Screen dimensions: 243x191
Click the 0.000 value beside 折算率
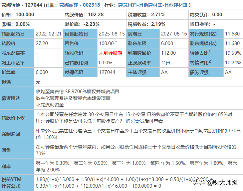tap(42, 72)
